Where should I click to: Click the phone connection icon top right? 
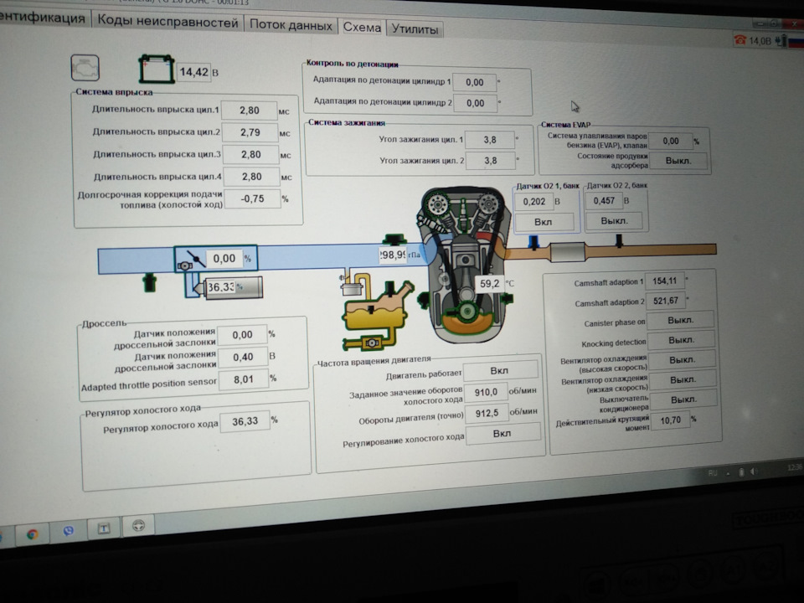pyautogui.click(x=740, y=39)
